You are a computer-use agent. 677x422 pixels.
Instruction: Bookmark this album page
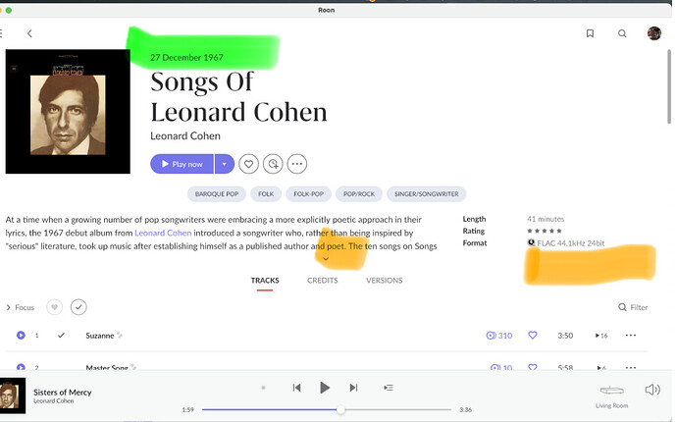(590, 33)
